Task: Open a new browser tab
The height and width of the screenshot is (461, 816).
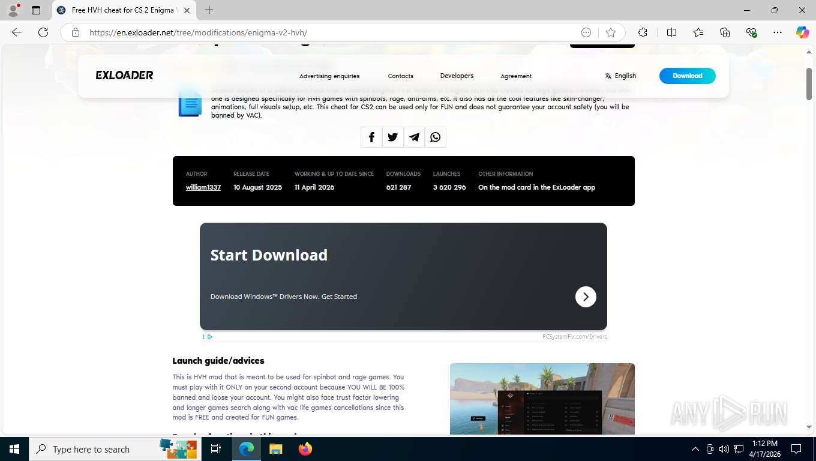Action: coord(209,10)
